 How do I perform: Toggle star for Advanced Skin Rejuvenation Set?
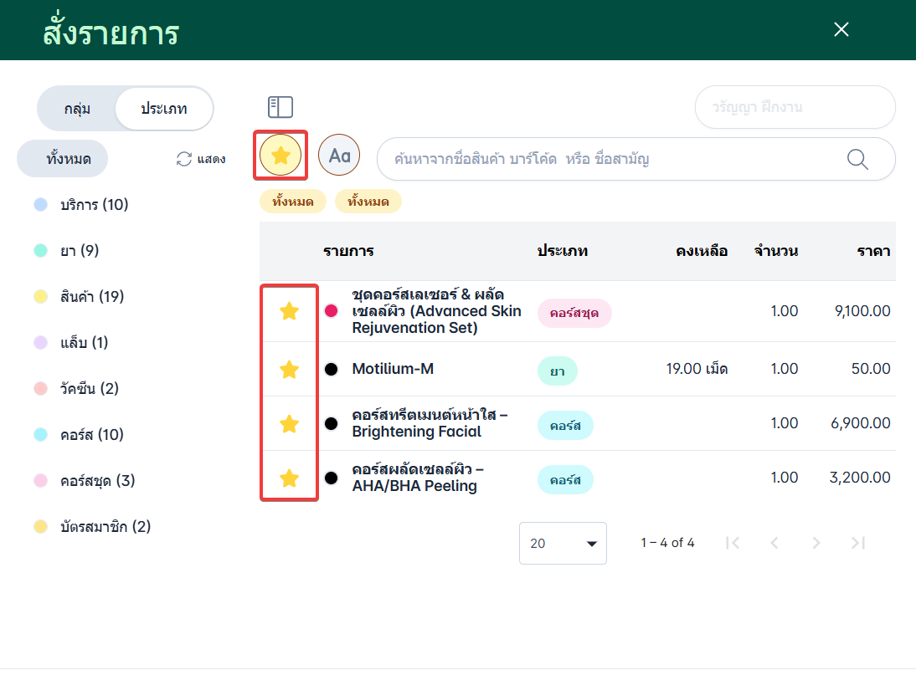pos(289,311)
